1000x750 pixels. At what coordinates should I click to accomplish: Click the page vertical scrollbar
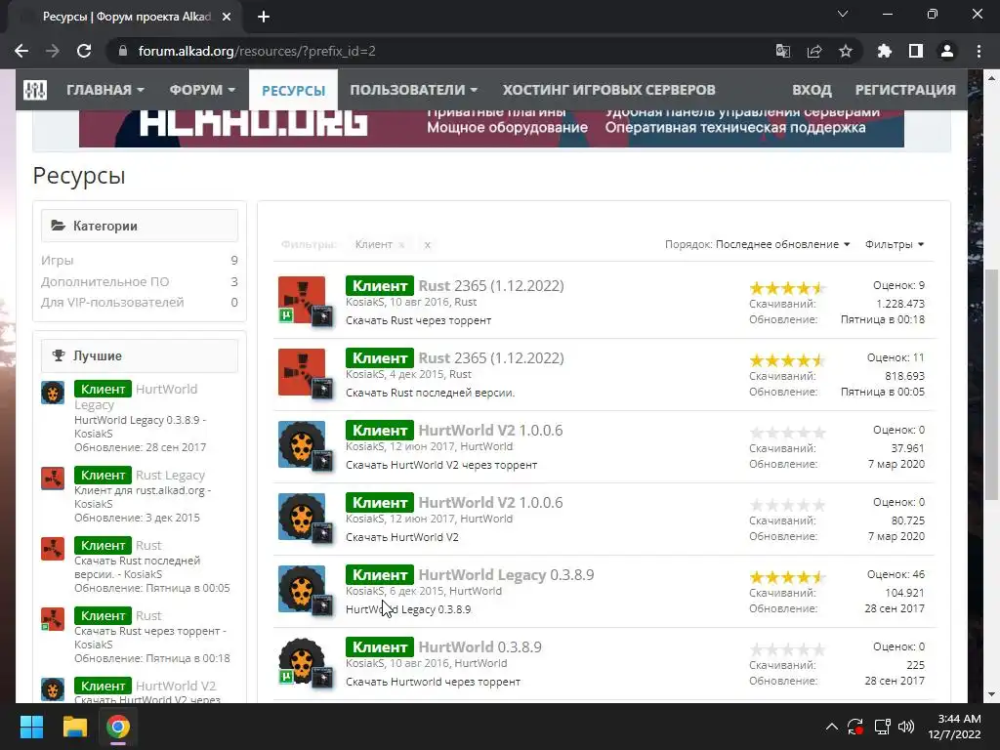point(991,385)
